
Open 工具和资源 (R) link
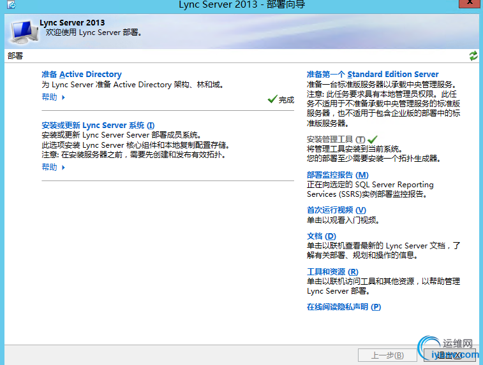click(332, 272)
